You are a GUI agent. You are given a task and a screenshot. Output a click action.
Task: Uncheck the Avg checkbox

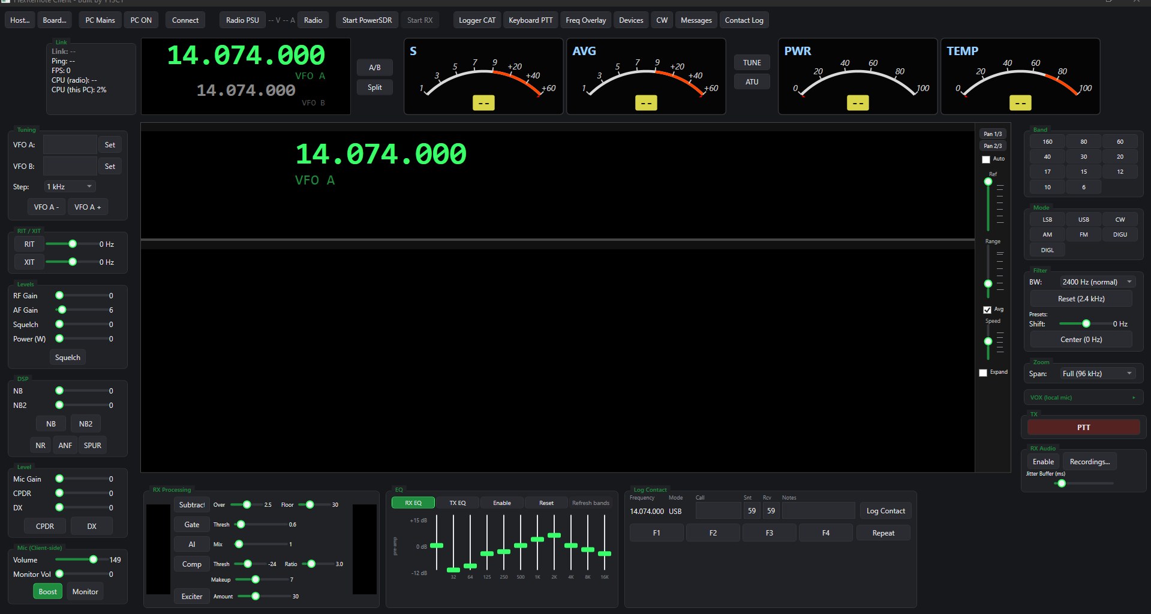(987, 310)
